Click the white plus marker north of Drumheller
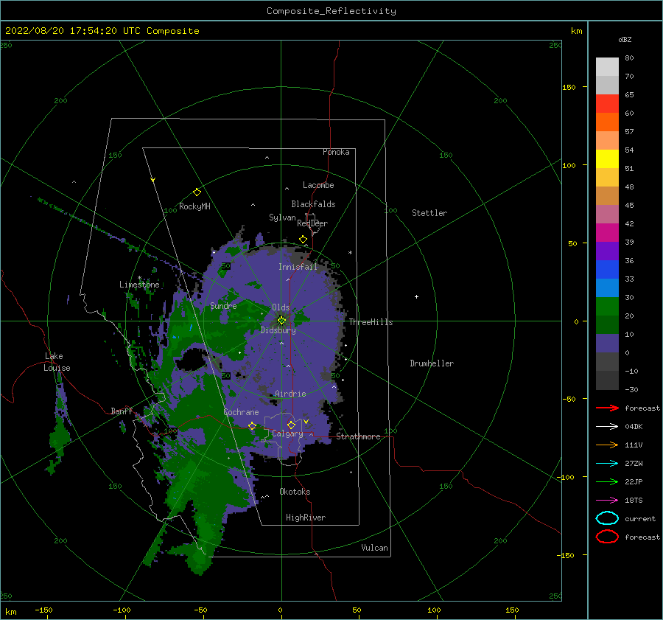This screenshot has height=620, width=663. point(416,296)
